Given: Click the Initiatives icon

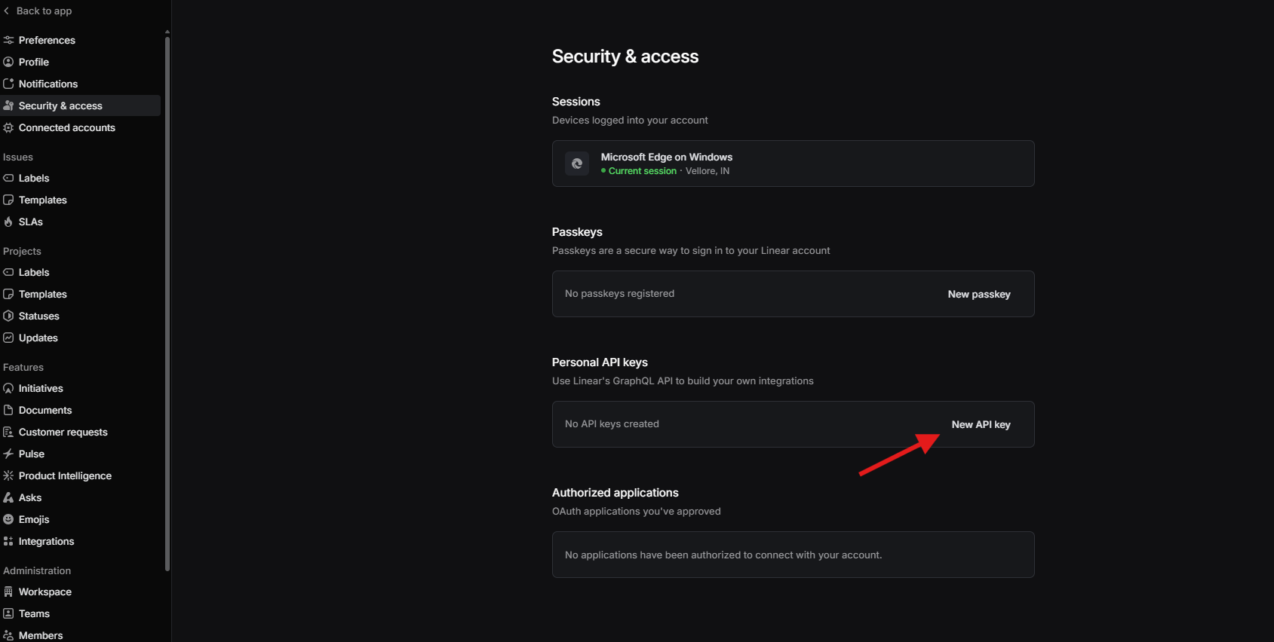Looking at the screenshot, I should click(x=8, y=388).
